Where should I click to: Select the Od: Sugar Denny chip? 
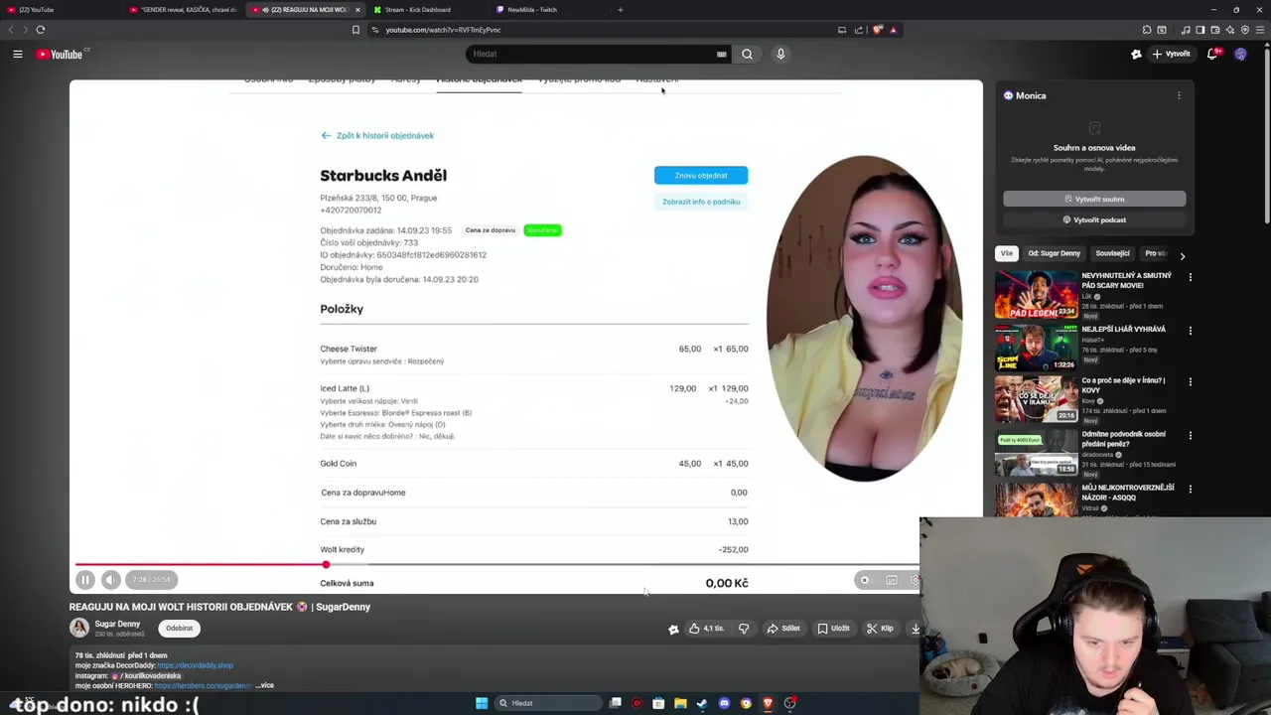[x=1054, y=253]
